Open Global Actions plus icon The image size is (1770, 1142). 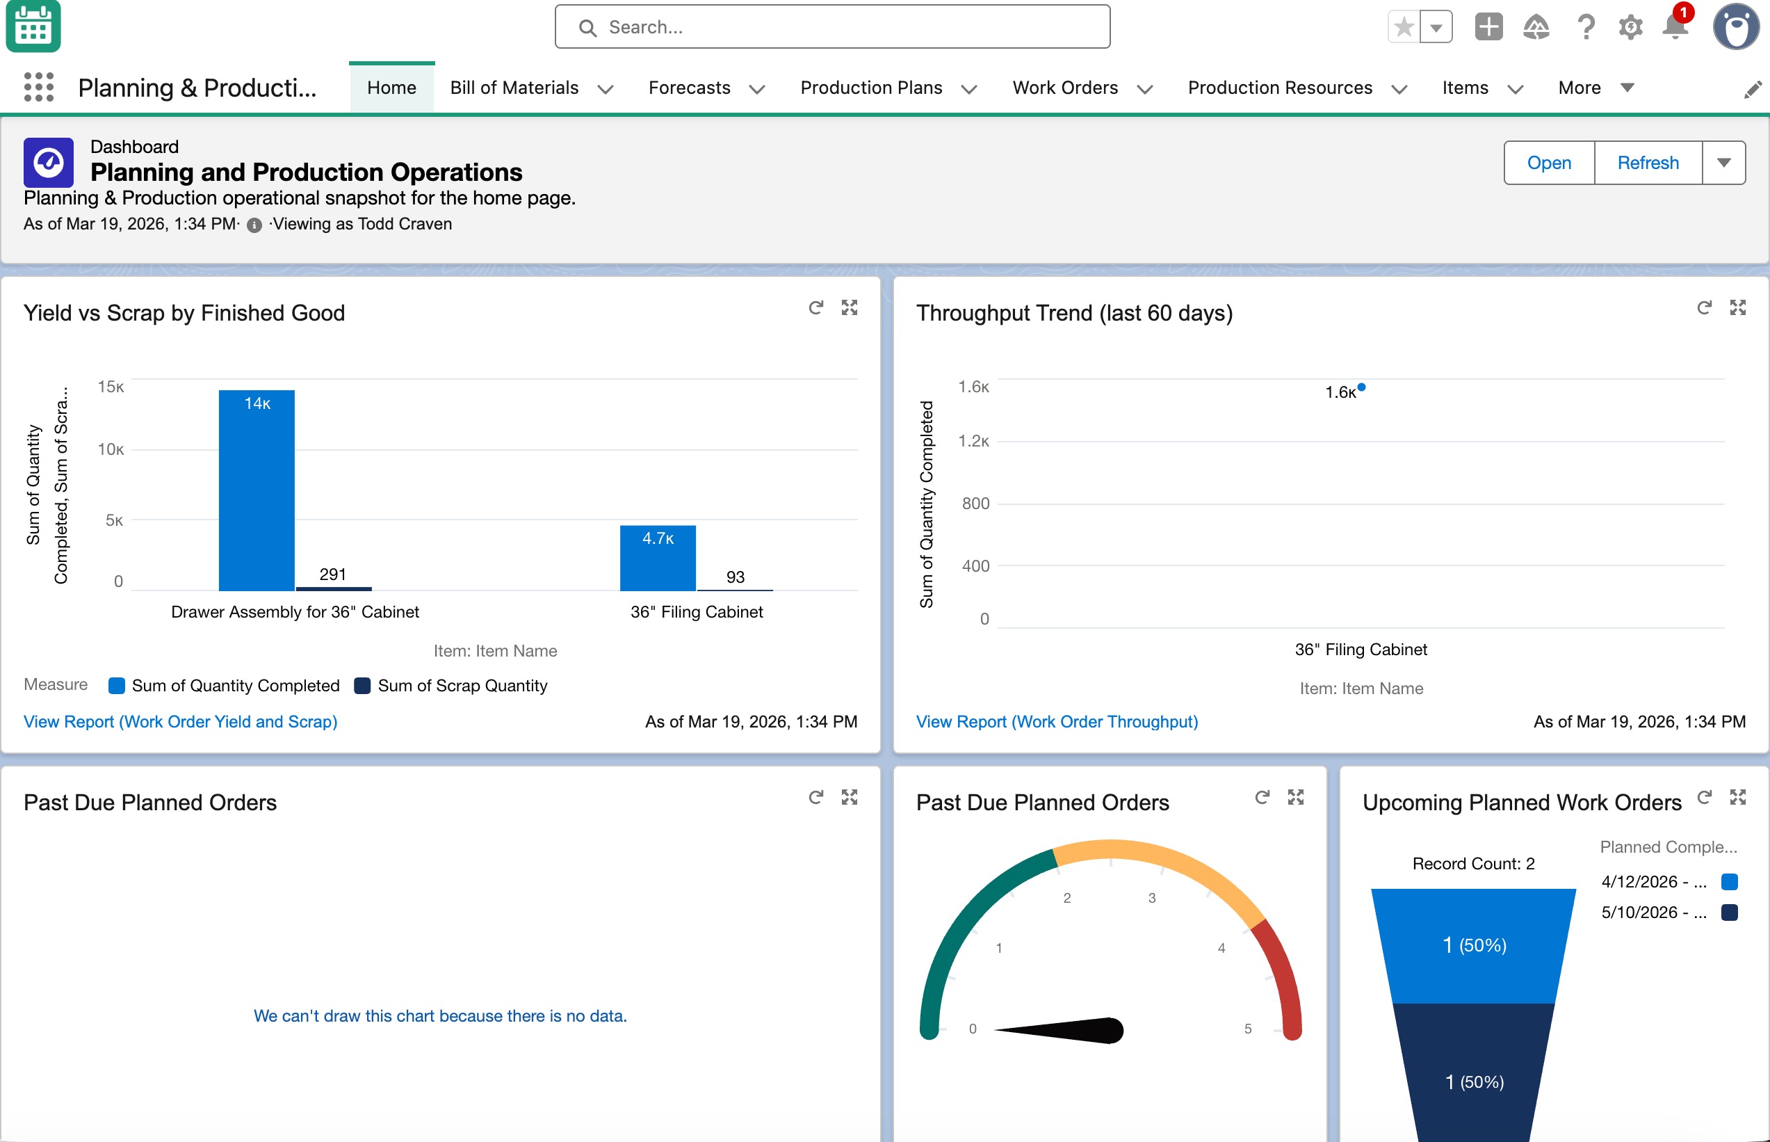coord(1488,27)
